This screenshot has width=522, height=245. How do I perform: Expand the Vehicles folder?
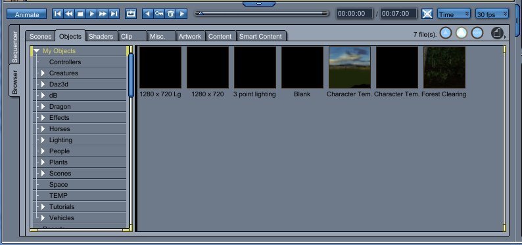(43, 218)
